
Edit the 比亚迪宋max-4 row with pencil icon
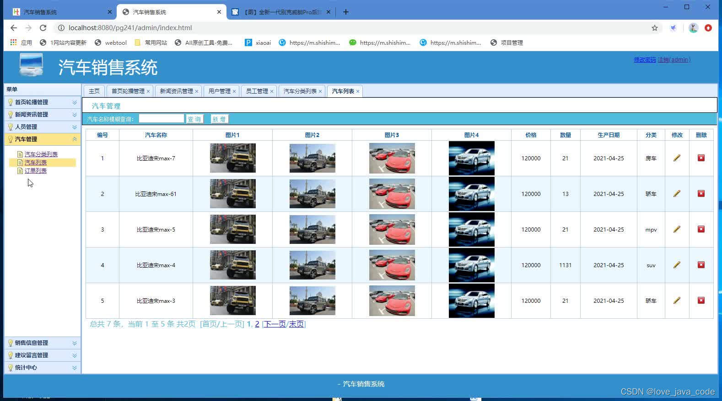pos(677,265)
